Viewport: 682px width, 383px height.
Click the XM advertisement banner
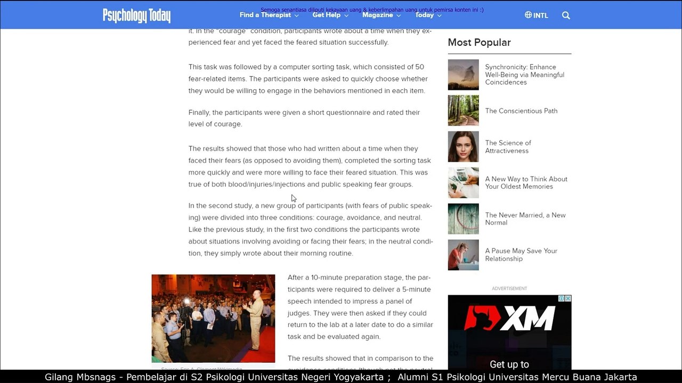click(x=509, y=332)
